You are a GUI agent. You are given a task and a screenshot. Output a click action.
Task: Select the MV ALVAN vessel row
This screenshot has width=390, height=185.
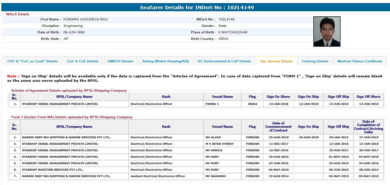point(222,137)
